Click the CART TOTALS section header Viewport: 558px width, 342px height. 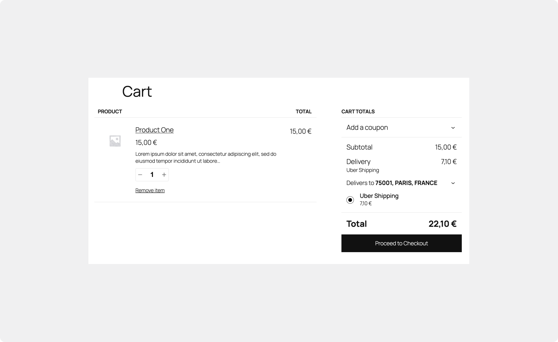(358, 111)
